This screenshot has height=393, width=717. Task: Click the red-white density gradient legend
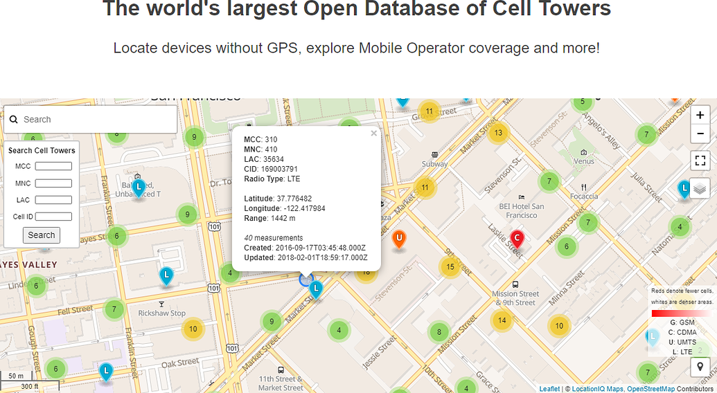click(681, 313)
